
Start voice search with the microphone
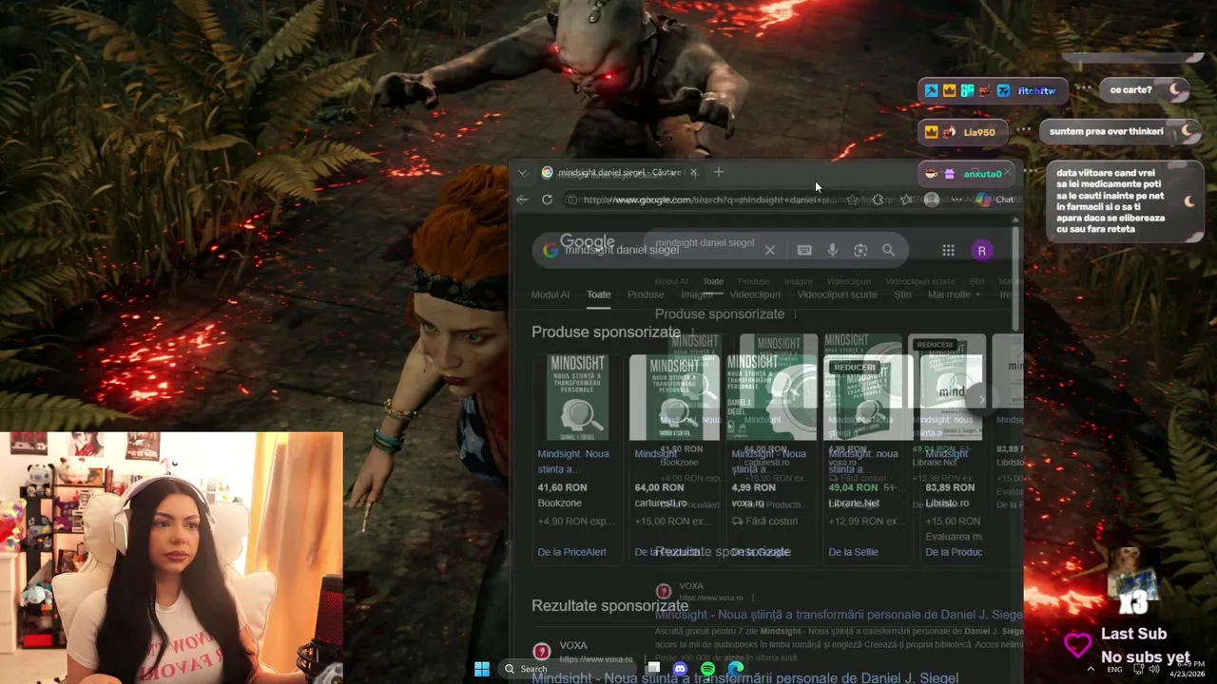click(x=832, y=250)
